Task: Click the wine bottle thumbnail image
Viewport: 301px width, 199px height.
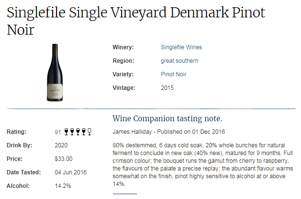Action: point(55,72)
